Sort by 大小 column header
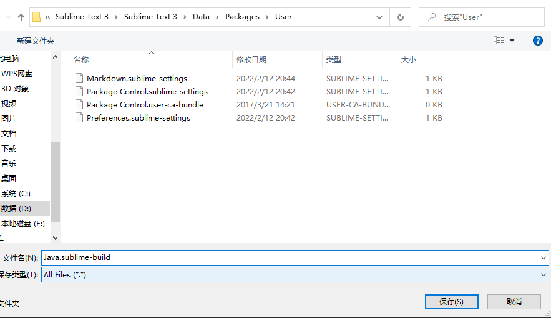This screenshot has height=318, width=551. click(409, 60)
